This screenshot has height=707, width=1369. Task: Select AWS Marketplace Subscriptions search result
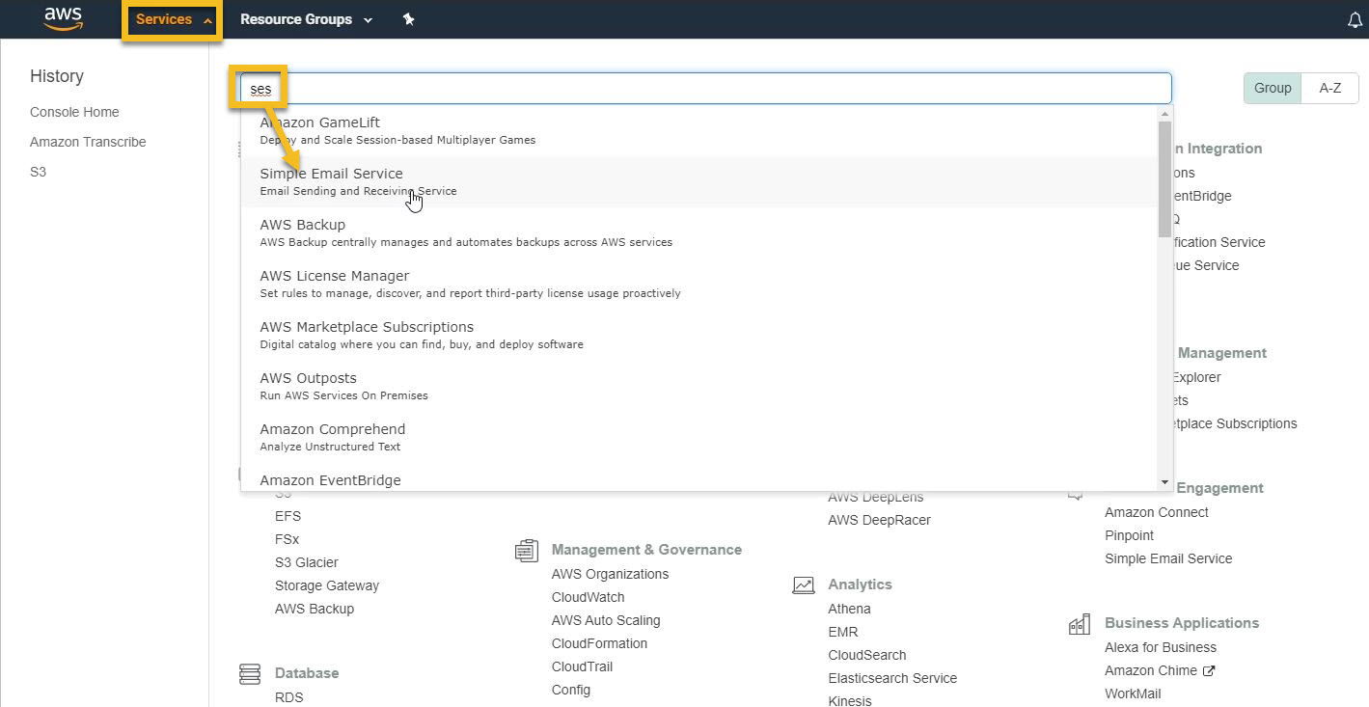[699, 335]
